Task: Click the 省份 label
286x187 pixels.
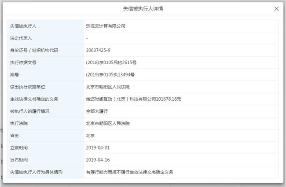Action: (x=15, y=136)
